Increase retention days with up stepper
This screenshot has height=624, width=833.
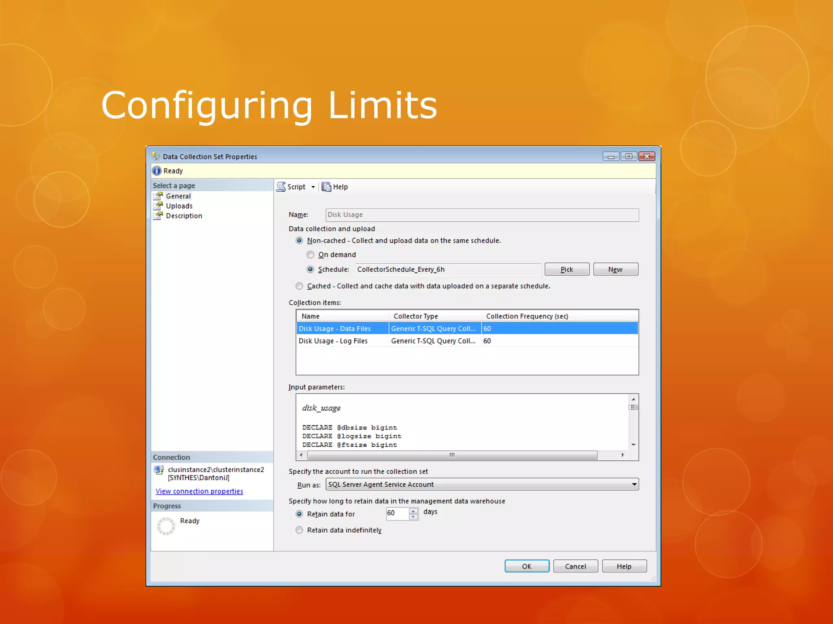pyautogui.click(x=413, y=511)
